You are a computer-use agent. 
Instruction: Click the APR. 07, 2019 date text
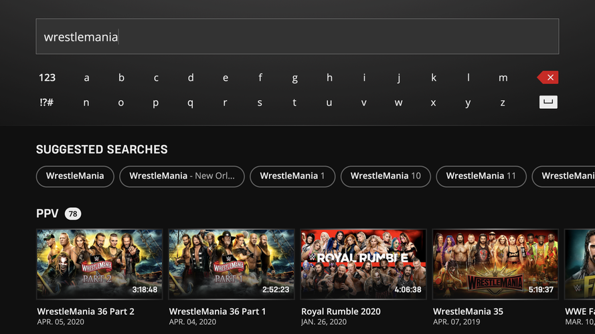coord(456,322)
